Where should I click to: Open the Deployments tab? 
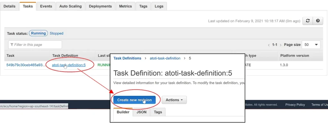tap(100, 6)
